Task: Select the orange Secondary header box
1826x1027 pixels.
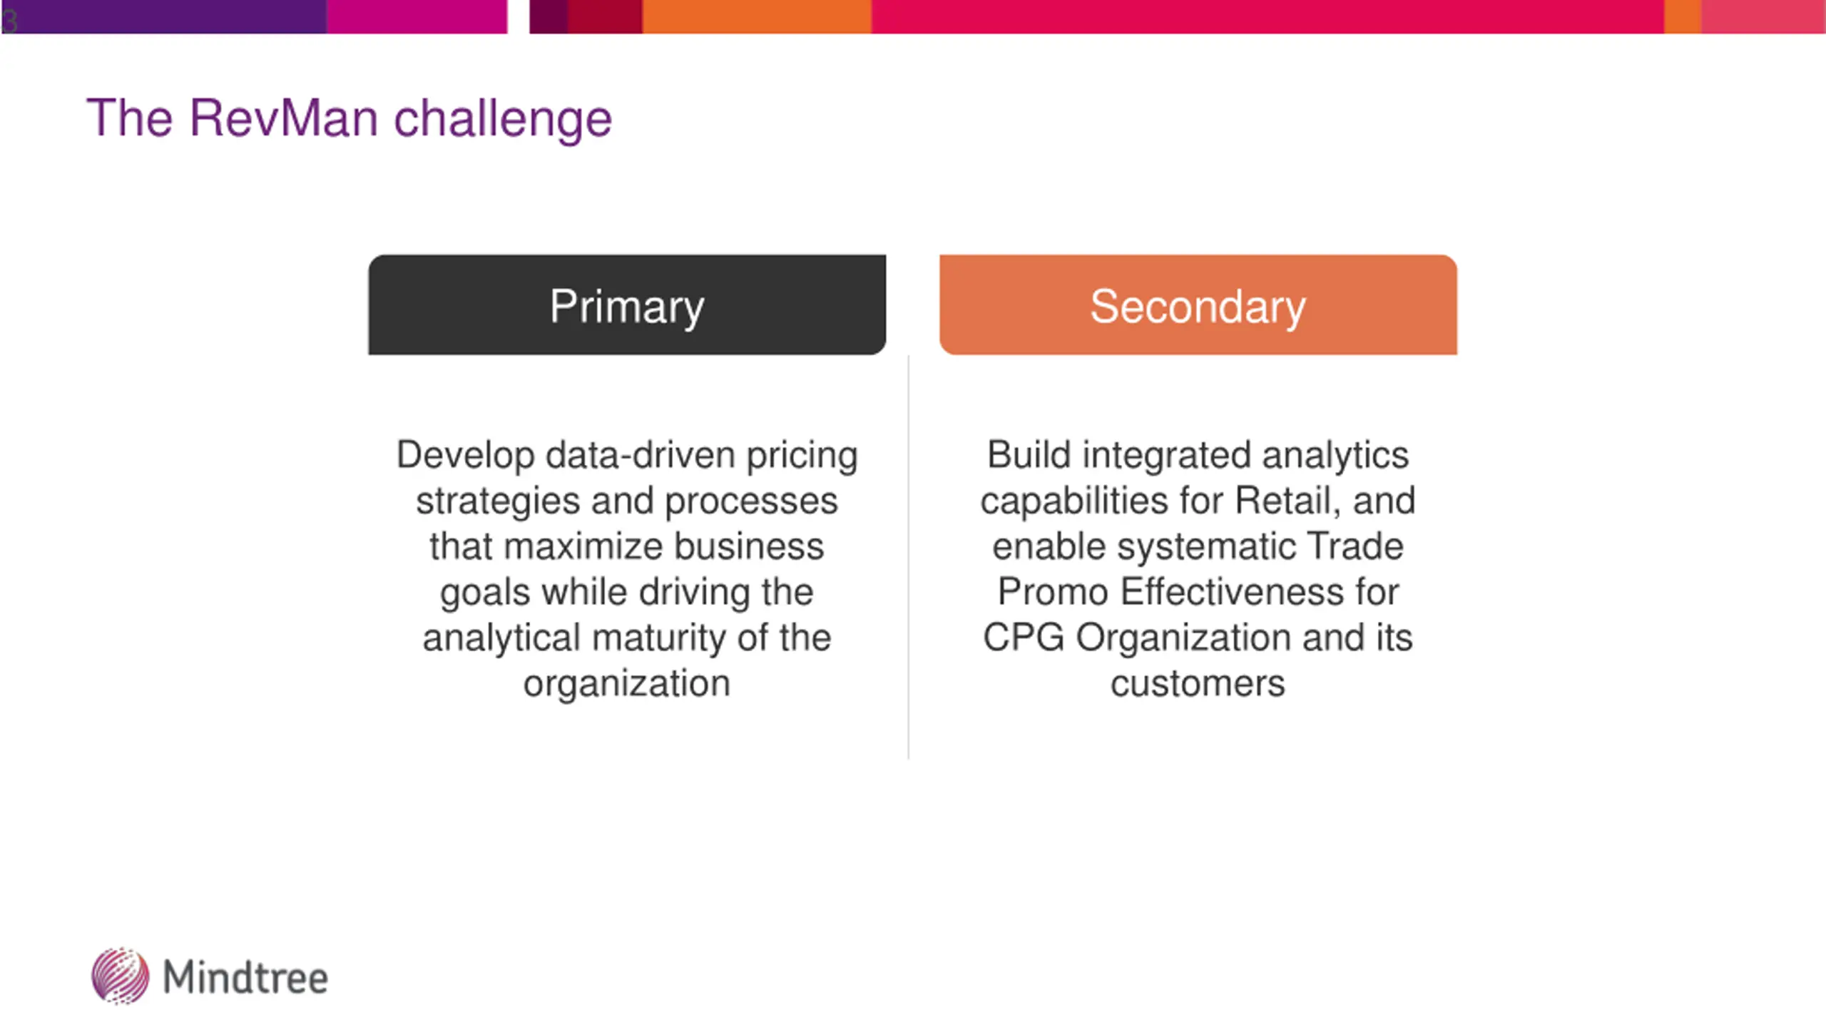Action: (x=1198, y=305)
